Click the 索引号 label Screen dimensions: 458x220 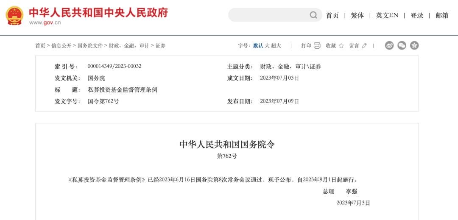(x=66, y=67)
